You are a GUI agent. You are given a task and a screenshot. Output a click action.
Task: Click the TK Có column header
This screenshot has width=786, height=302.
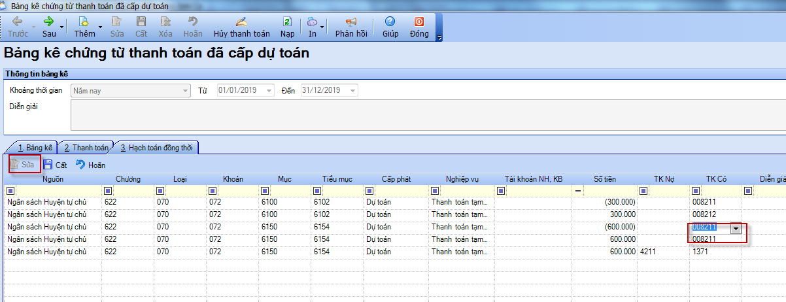[716, 179]
